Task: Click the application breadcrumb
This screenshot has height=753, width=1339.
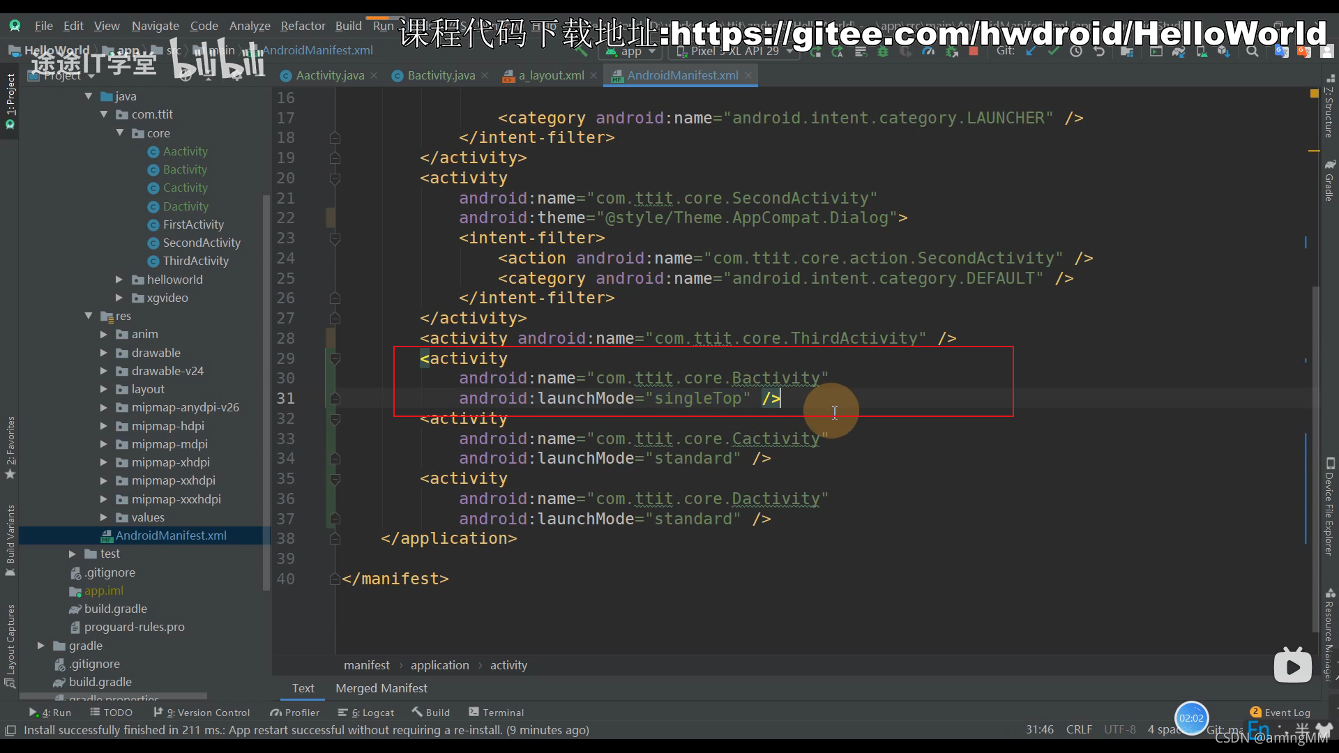Action: (439, 665)
